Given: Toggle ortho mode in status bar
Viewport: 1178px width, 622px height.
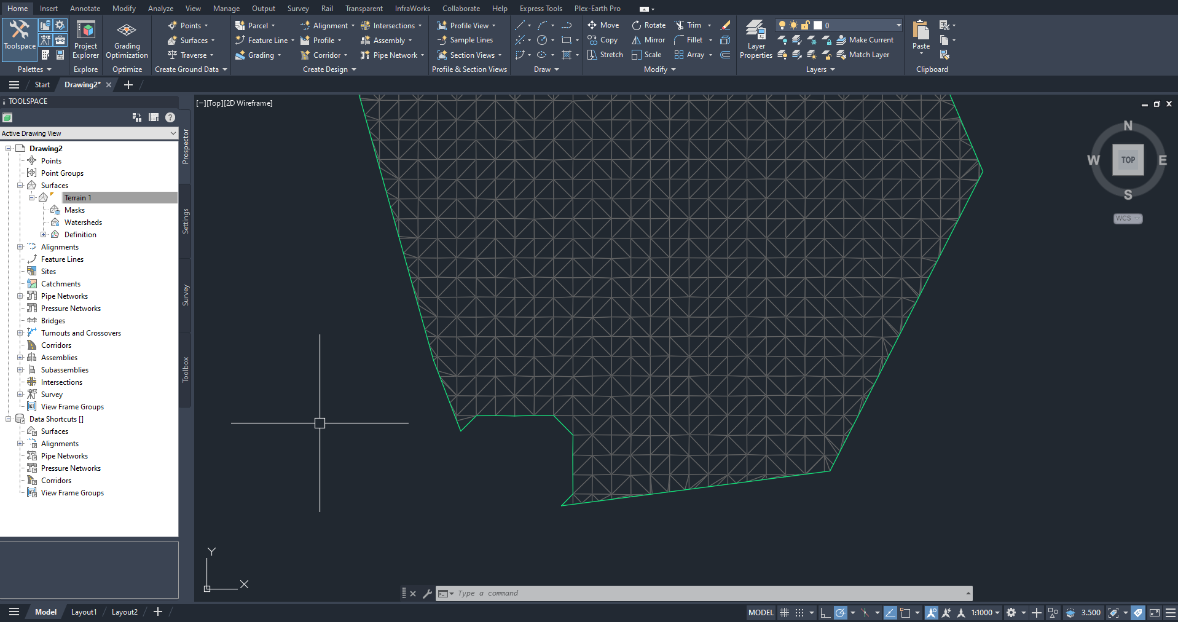Looking at the screenshot, I should [825, 613].
